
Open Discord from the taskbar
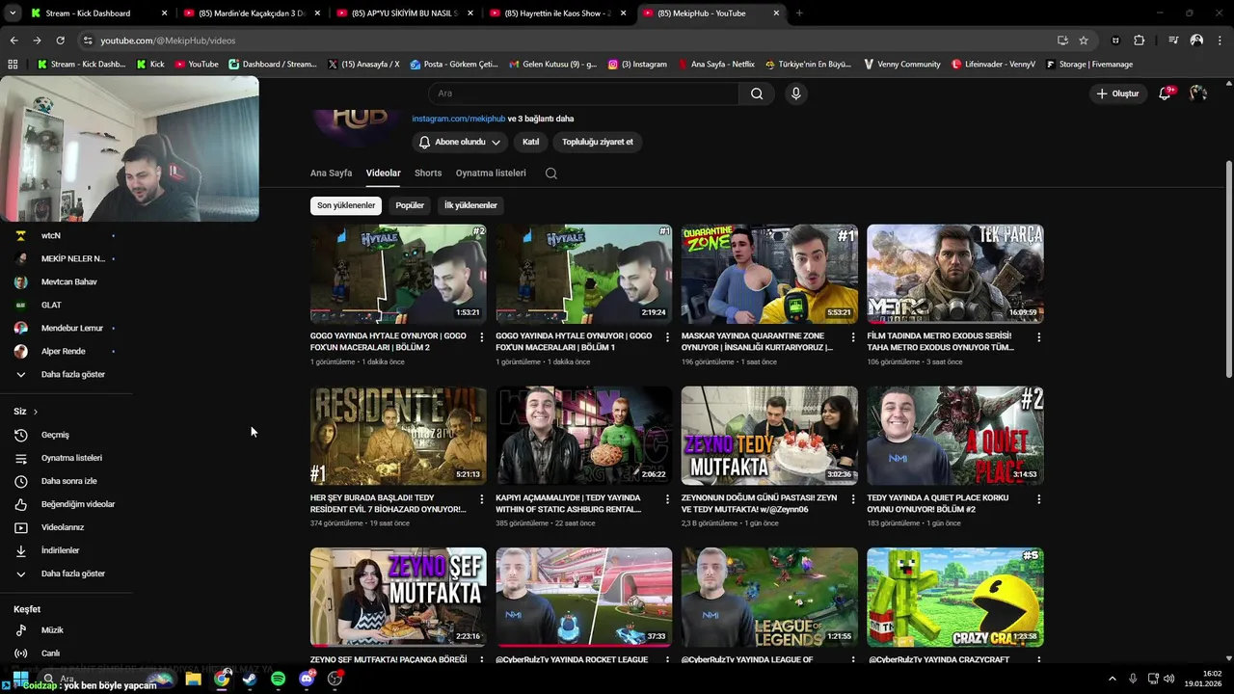307,679
